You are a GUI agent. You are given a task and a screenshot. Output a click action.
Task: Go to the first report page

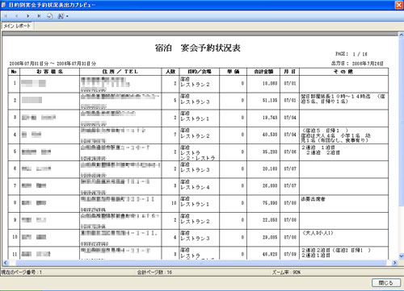click(x=6, y=16)
